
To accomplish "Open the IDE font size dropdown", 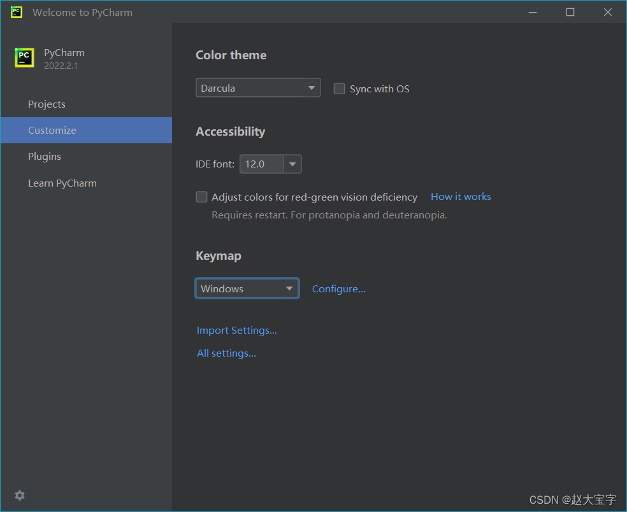I will tap(270, 164).
